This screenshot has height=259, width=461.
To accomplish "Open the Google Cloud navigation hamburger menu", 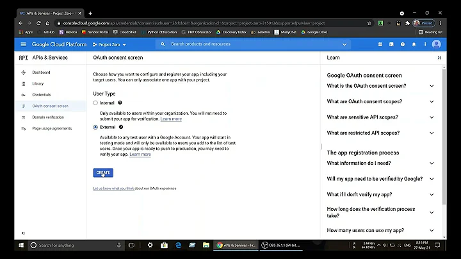I will [x=23, y=44].
